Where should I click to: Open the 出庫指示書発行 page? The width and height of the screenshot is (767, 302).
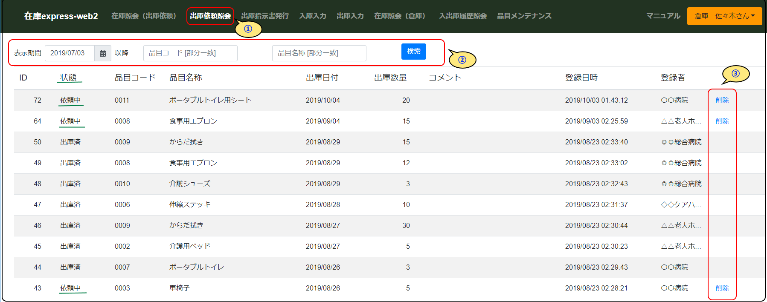coord(265,16)
